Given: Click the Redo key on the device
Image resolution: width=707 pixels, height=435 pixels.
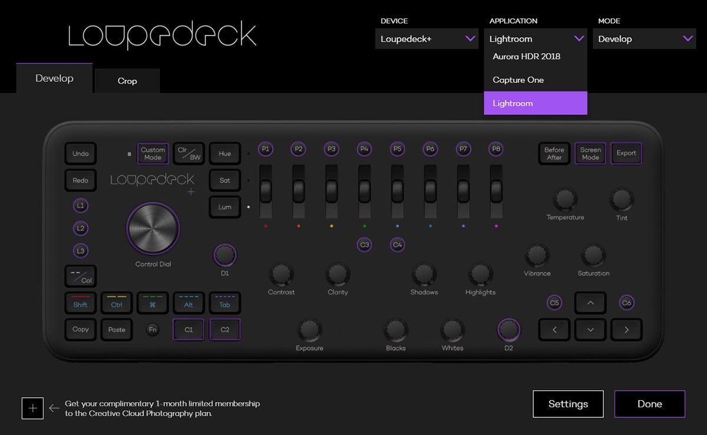Looking at the screenshot, I should tap(80, 180).
